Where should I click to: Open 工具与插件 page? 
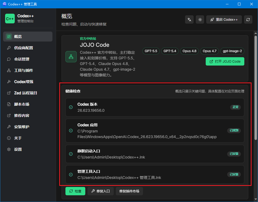click(x=28, y=70)
